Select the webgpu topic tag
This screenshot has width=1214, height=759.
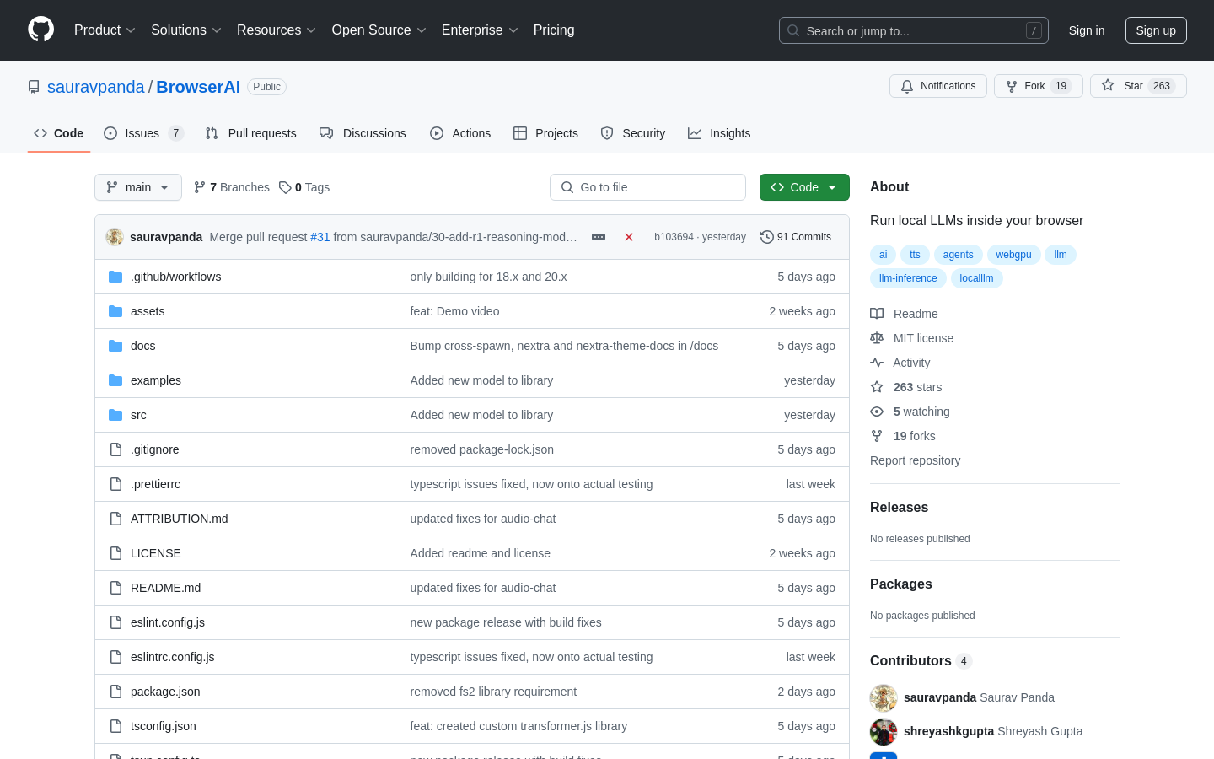click(1013, 255)
